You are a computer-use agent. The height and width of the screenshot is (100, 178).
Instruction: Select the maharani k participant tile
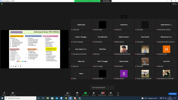pos(124,25)
